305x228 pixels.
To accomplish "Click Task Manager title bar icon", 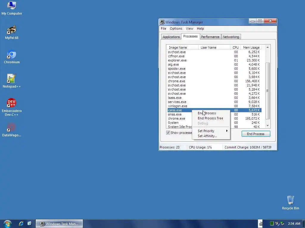I will coord(162,22).
